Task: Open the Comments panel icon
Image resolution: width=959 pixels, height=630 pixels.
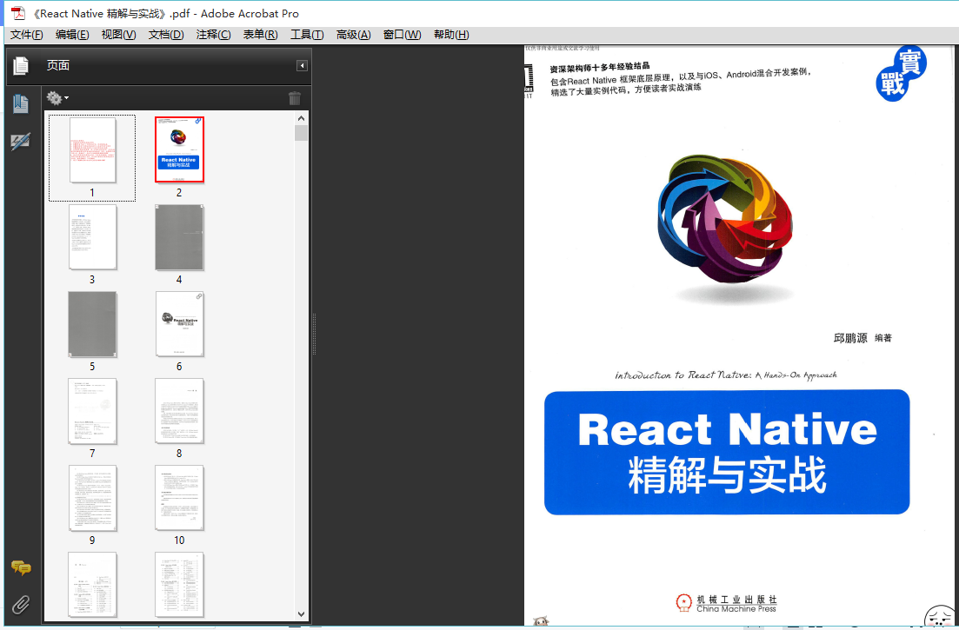Action: (x=21, y=567)
